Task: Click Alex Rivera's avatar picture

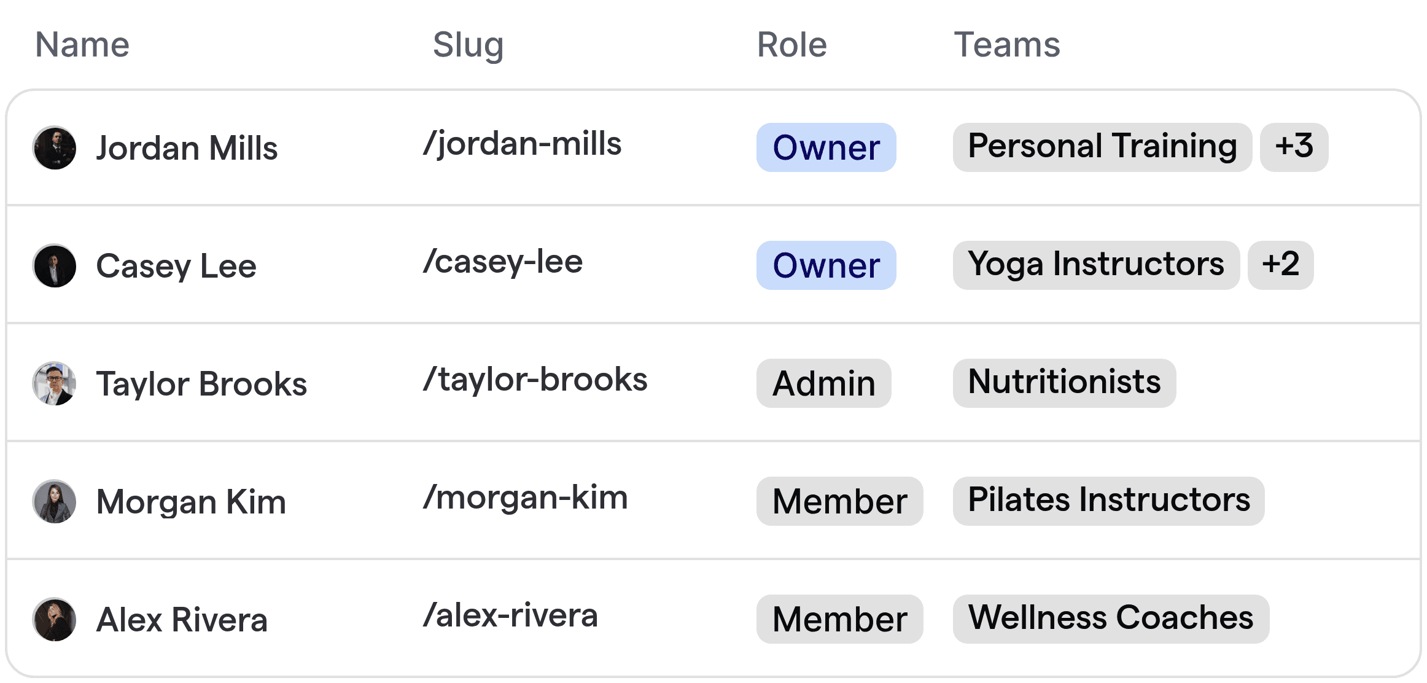Action: (x=54, y=619)
